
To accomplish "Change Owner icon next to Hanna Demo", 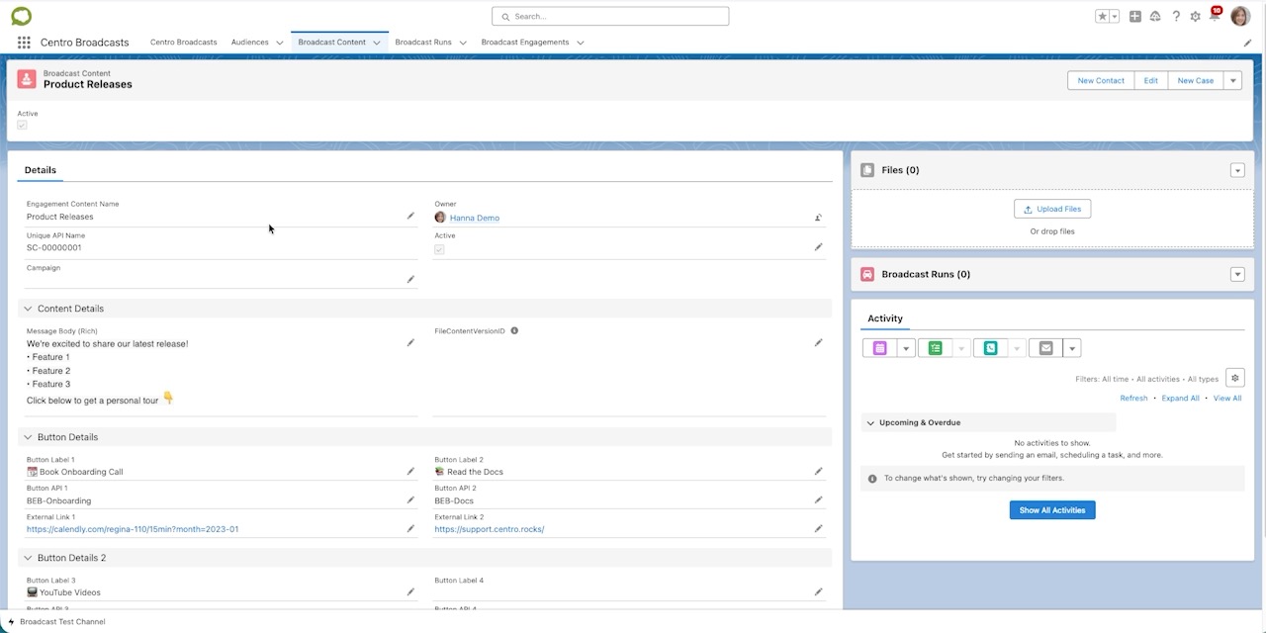I will [818, 217].
